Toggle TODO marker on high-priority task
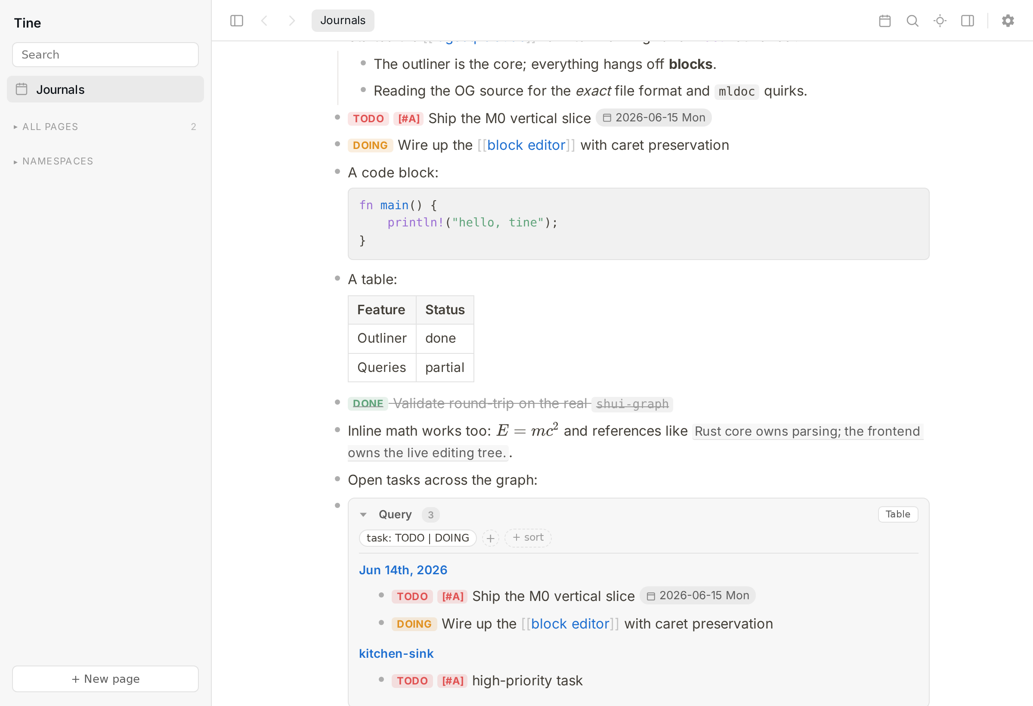1033x706 pixels. 412,681
